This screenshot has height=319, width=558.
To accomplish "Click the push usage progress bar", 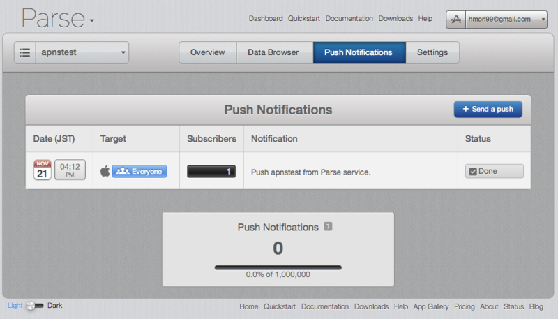I will click(278, 267).
